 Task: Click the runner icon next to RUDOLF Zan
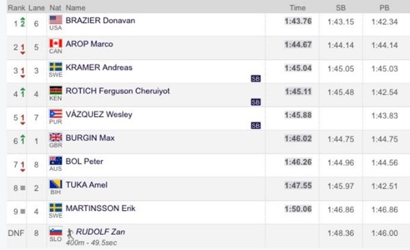coord(70,233)
